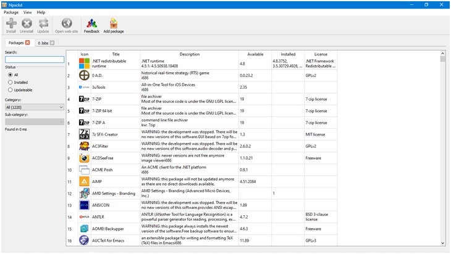Select the ACDSeeFree title cell
Viewport: 451px width, 254px height.
pyautogui.click(x=116, y=158)
